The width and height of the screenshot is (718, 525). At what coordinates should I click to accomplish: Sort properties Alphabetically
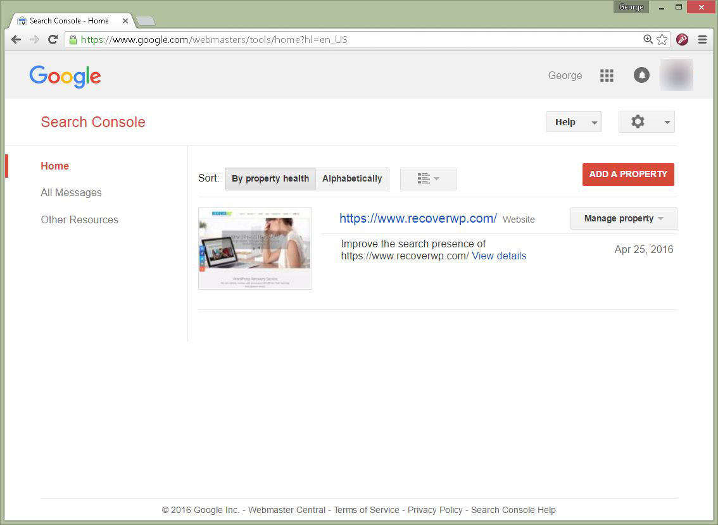pyautogui.click(x=352, y=178)
